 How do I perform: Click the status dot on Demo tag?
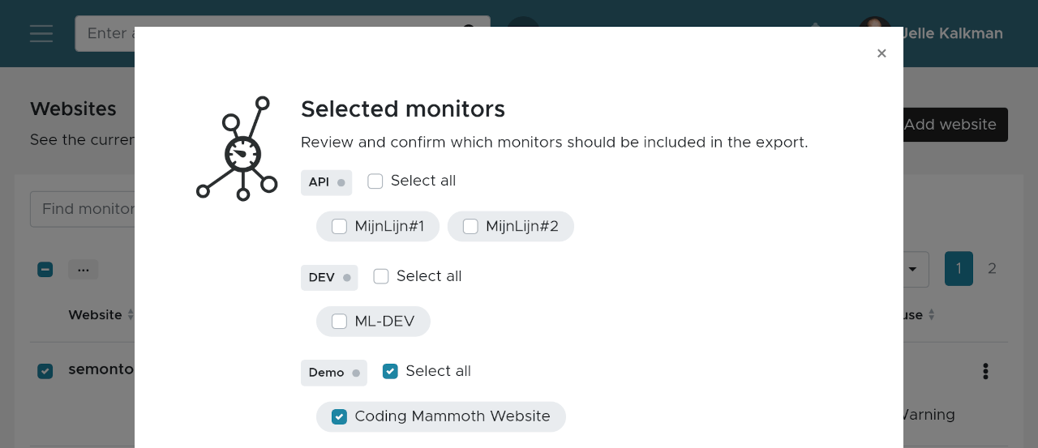[356, 373]
